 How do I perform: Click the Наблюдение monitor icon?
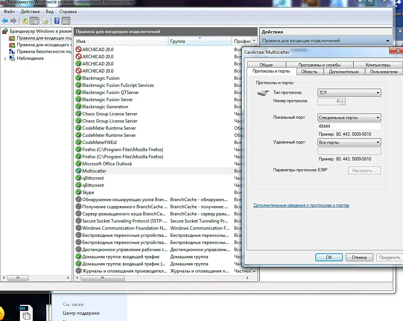click(12, 58)
